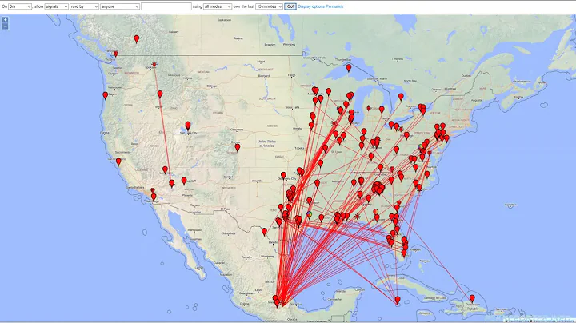The height and width of the screenshot is (323, 576).
Task: Select the red marker near Salem, Oregon
Action: [106, 95]
